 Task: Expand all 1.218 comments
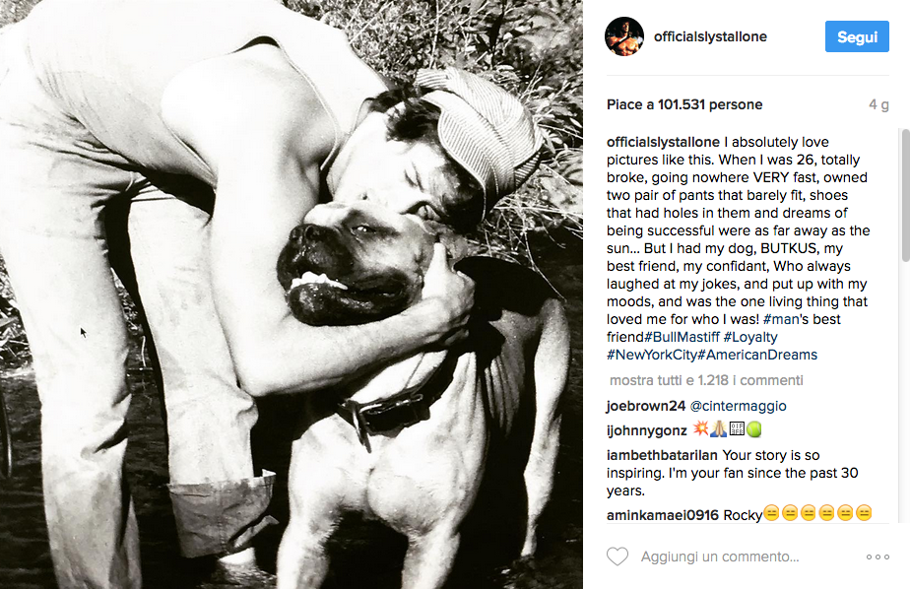point(706,380)
